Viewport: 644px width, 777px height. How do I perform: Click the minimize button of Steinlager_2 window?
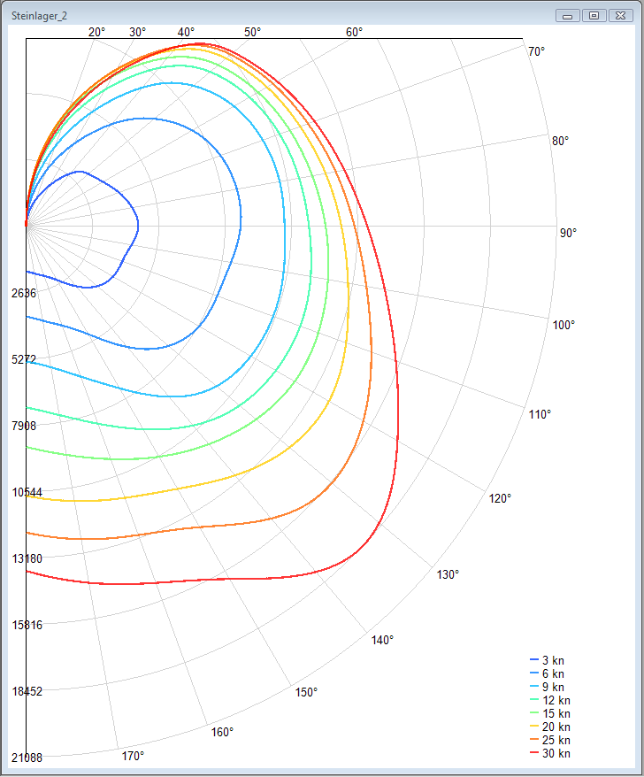(x=568, y=15)
